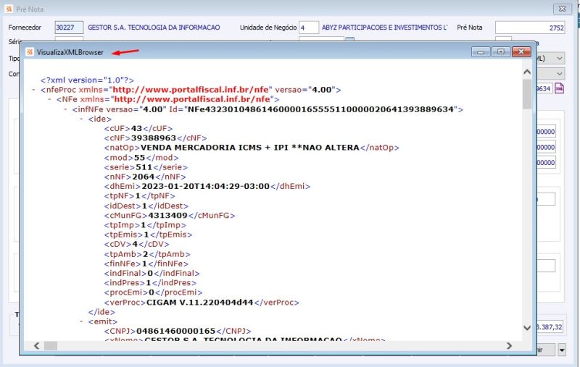Click the total value field ending 387,32
Image resolution: width=580 pixels, height=367 pixels.
550,327
